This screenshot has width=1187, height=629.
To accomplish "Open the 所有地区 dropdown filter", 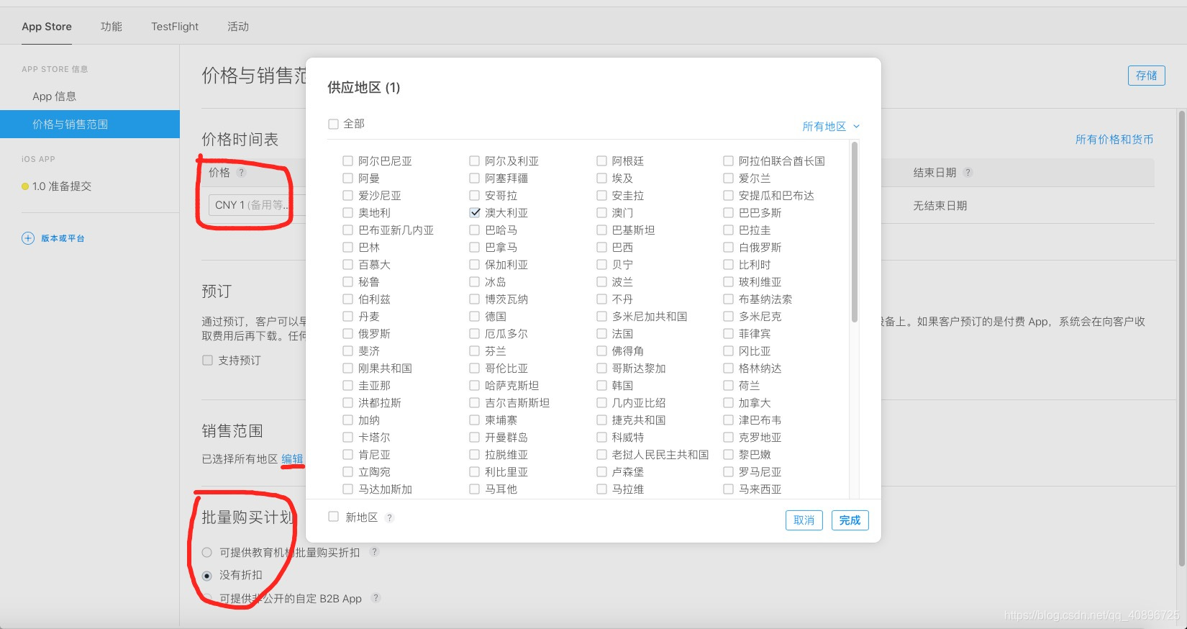I will 831,126.
